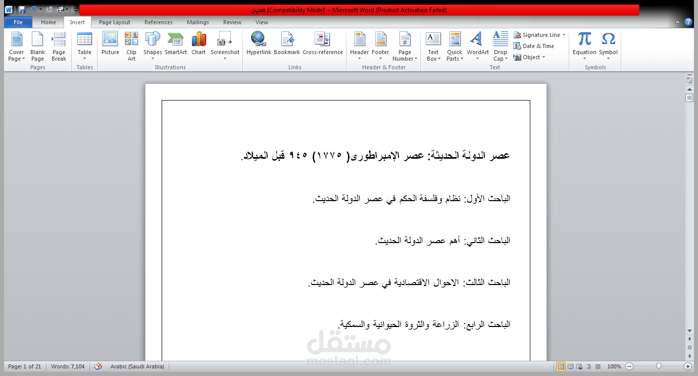Insert a Blank Page
The width and height of the screenshot is (698, 376).
coord(37,46)
